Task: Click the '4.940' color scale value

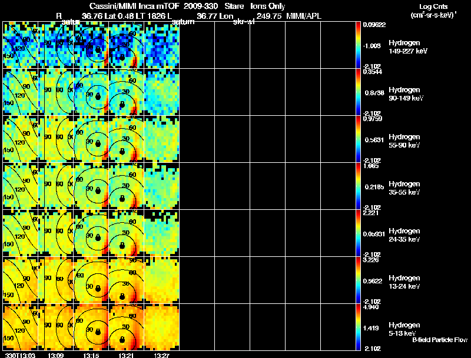Action: tap(371, 307)
